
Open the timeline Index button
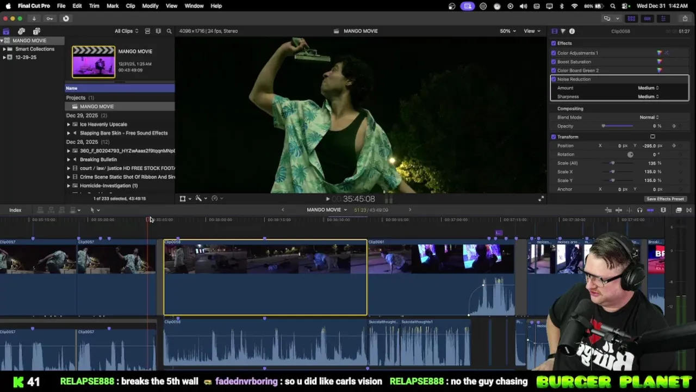coord(15,210)
